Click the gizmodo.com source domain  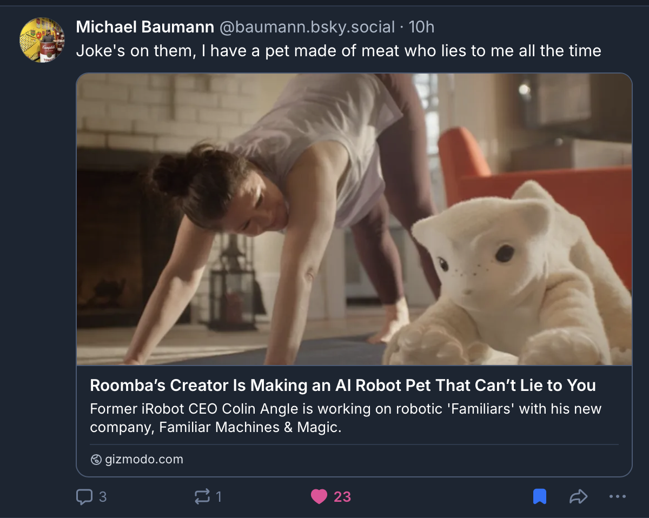point(144,460)
